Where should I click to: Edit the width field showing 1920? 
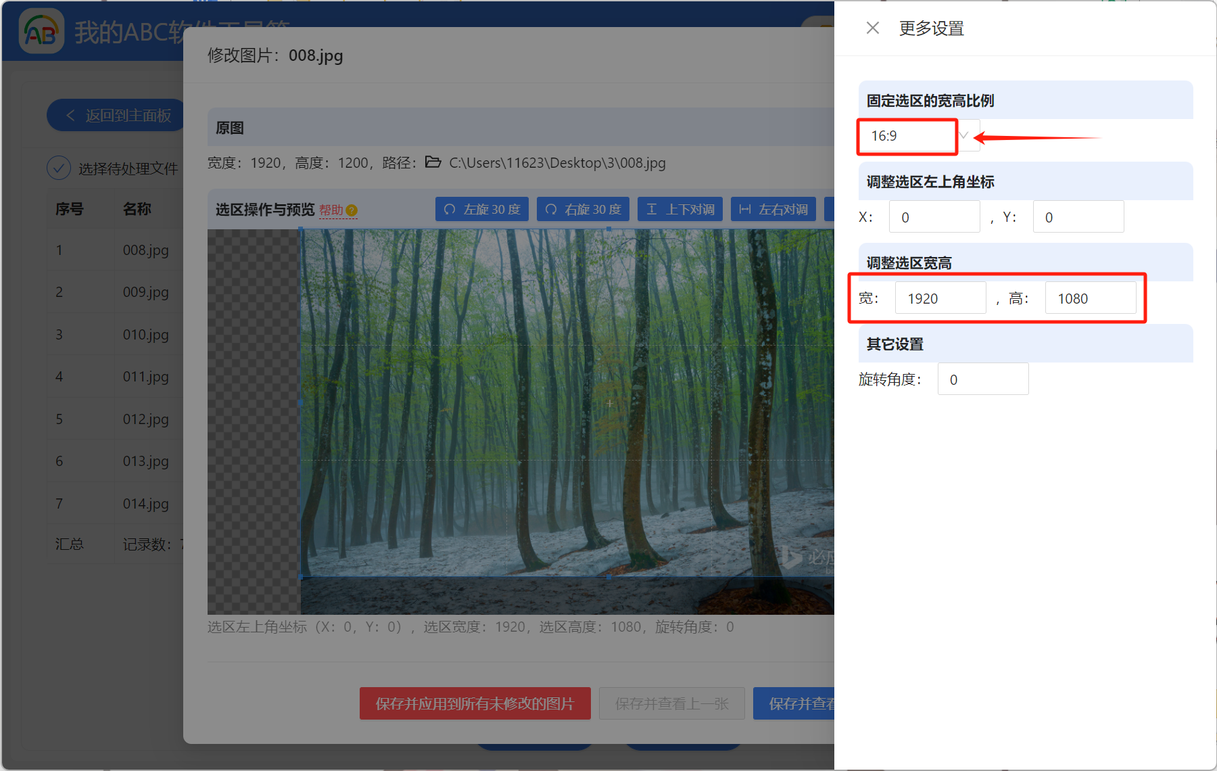[940, 298]
